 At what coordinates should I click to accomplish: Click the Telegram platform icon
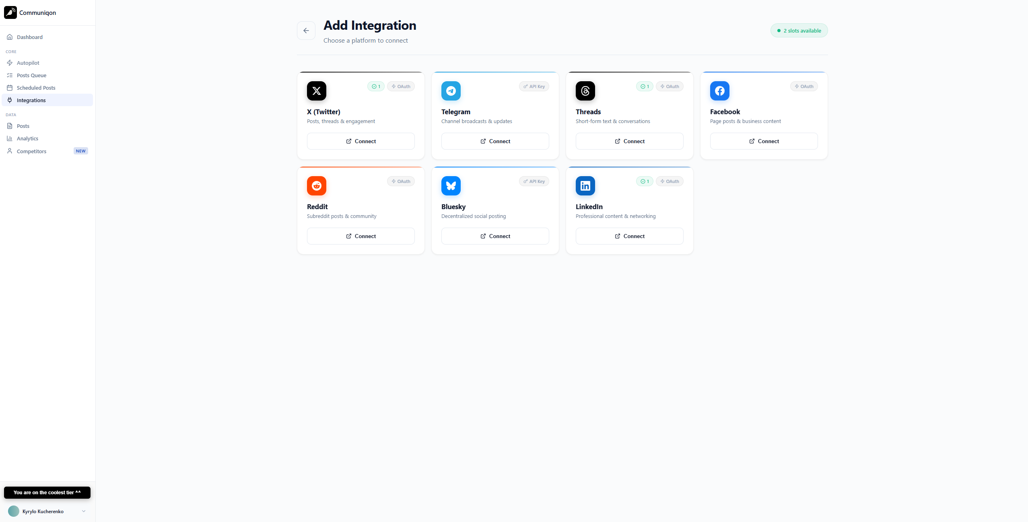(x=451, y=91)
